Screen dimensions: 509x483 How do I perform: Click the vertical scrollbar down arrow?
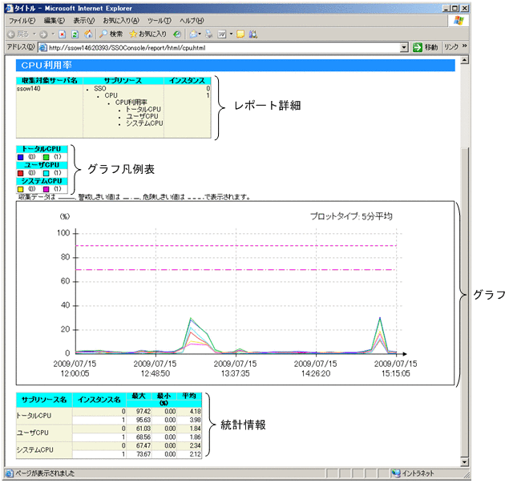[x=464, y=462]
